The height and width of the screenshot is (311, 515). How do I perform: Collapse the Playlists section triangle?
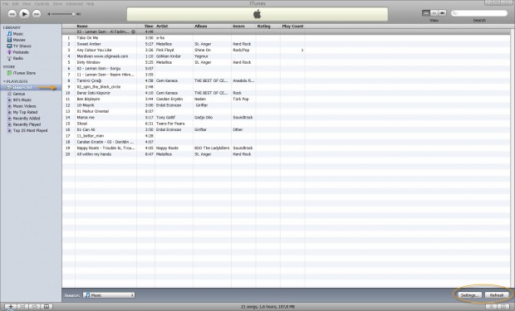pos(4,81)
